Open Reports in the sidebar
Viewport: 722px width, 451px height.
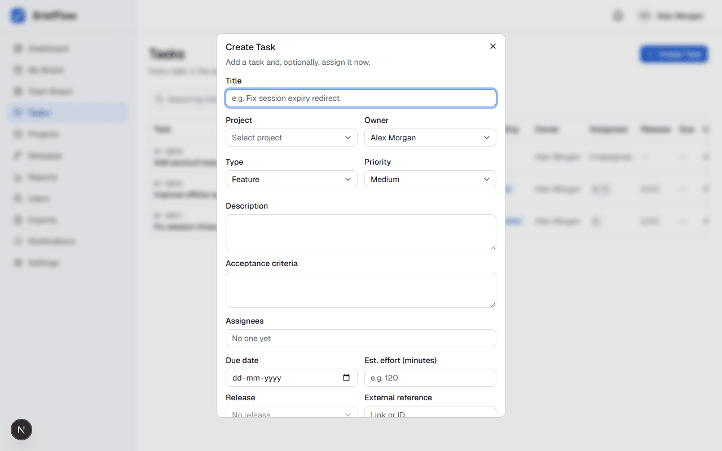point(68,177)
